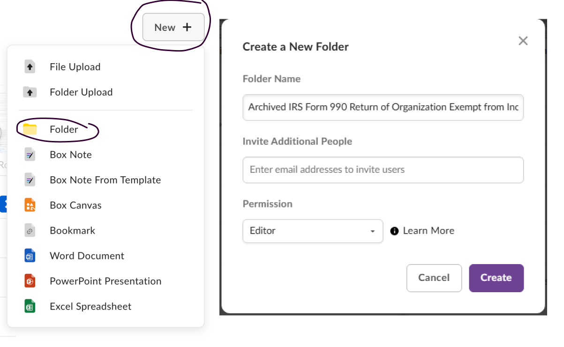Select Box Note From Template entry
564x347 pixels.
[x=105, y=180]
